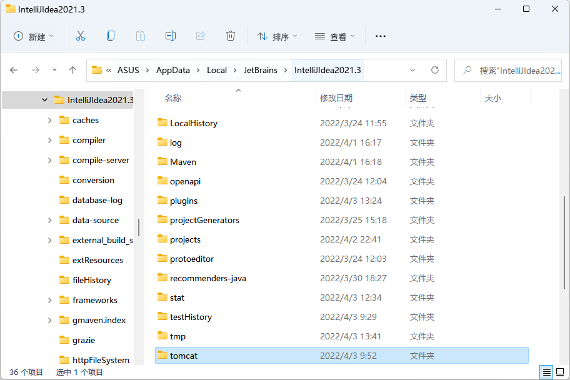The image size is (570, 380).
Task: Open address bar history dropdown
Action: pyautogui.click(x=412, y=70)
